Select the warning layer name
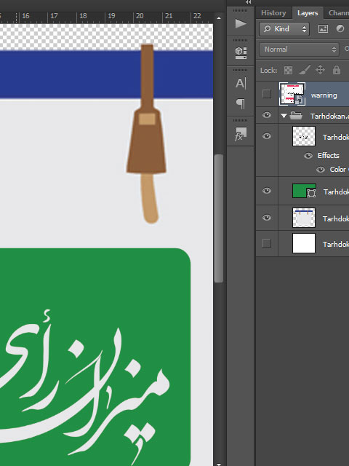 [x=324, y=95]
